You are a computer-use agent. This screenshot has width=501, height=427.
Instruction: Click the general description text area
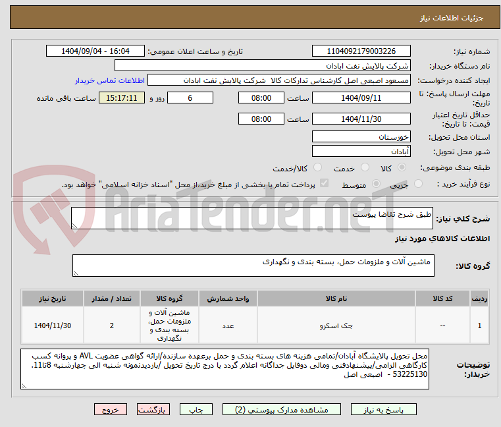click(251, 218)
